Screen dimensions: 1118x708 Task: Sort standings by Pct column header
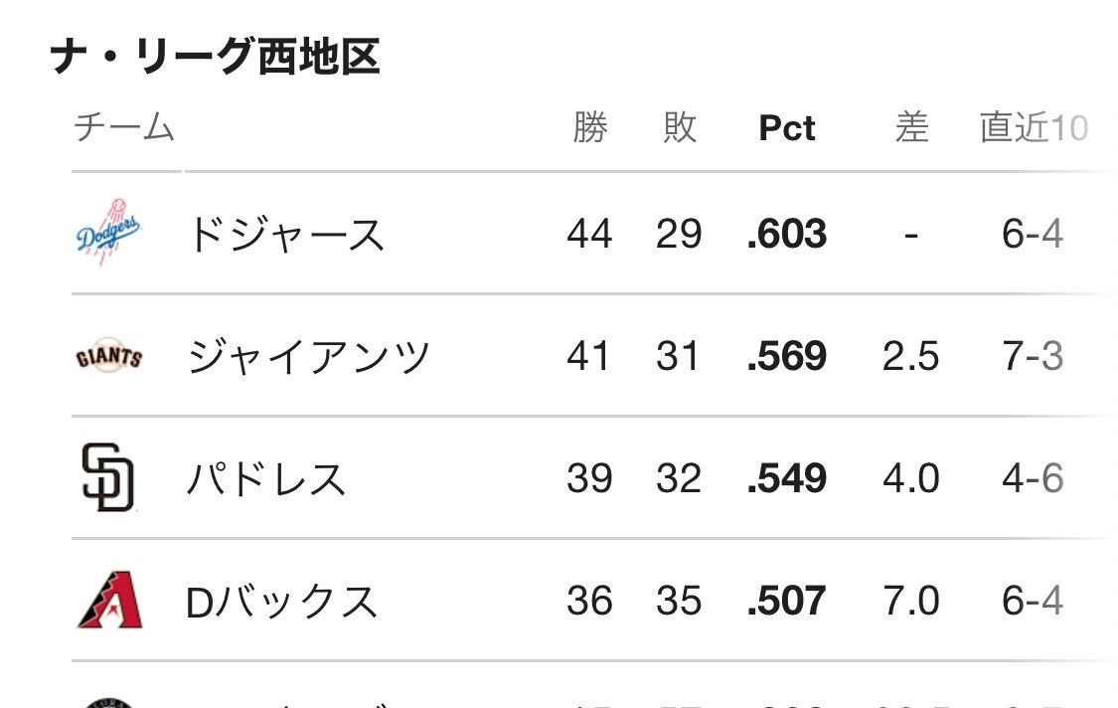pyautogui.click(x=787, y=128)
